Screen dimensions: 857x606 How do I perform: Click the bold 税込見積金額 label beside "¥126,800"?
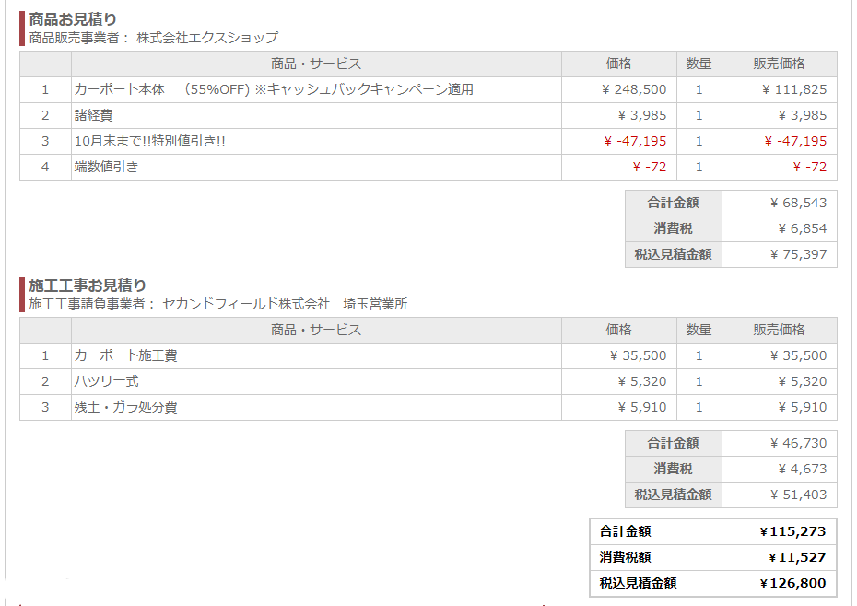click(x=638, y=583)
